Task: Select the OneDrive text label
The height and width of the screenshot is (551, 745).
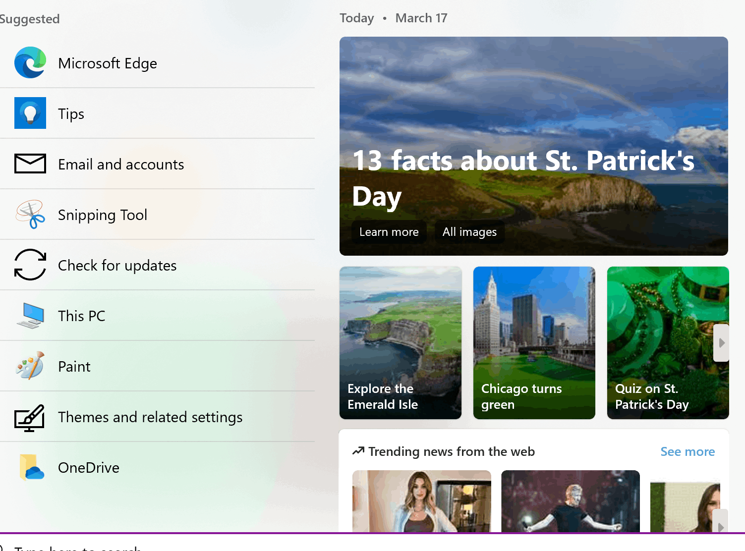Action: (x=89, y=468)
